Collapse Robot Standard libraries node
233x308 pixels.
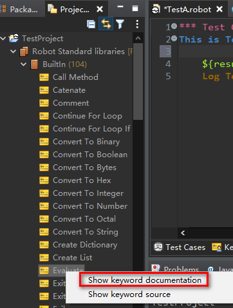(14, 52)
